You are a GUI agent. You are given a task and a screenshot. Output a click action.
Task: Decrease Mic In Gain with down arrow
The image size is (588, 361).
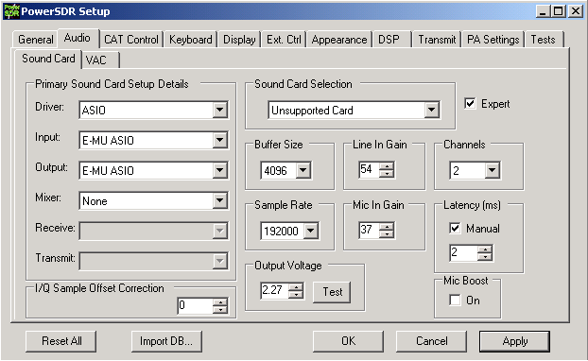387,233
